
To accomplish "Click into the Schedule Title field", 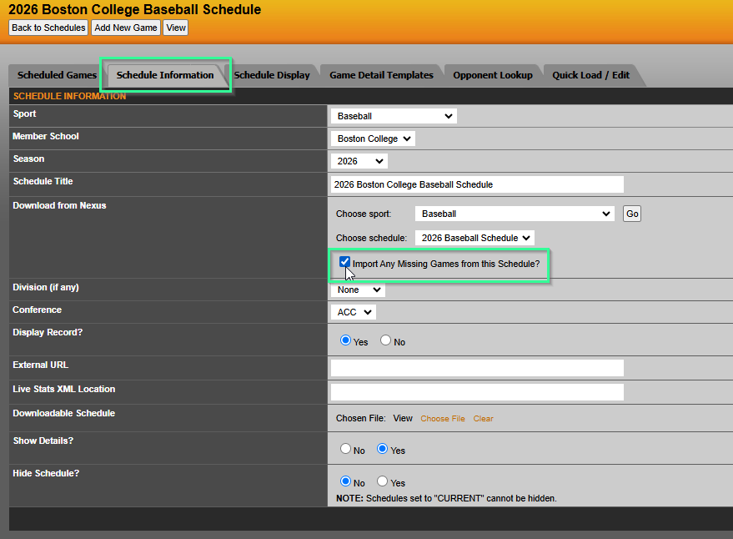I will (477, 184).
